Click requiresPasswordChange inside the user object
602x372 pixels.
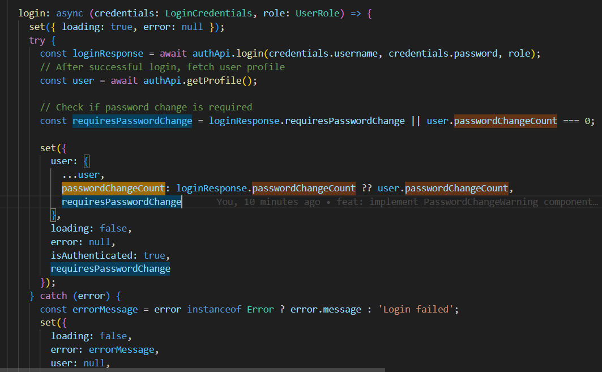(121, 202)
